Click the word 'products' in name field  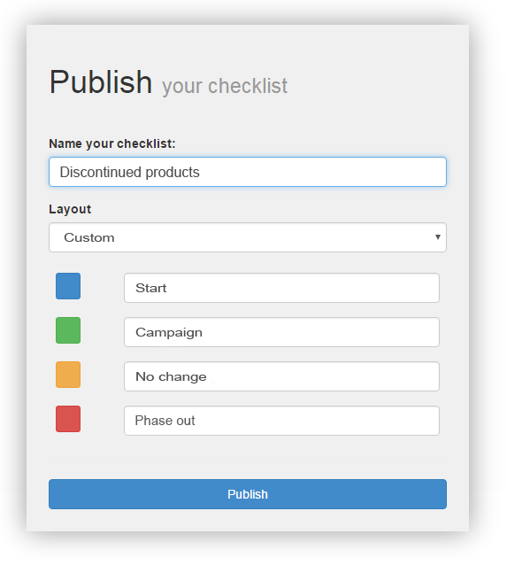173,173
